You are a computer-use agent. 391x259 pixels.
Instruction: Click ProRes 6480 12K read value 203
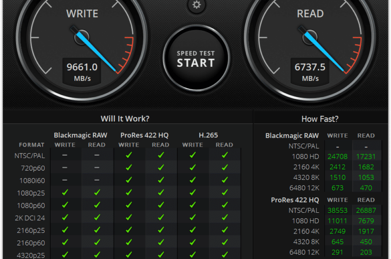pyautogui.click(x=366, y=252)
